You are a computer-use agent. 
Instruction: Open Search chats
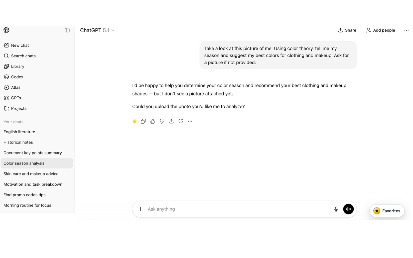coord(23,56)
